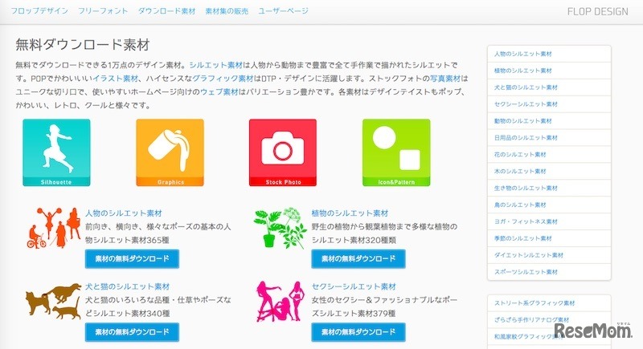Viewport: 643px width, 349px height.
Task: Select sidebar item ざらざら手作りアナログ素材
Action: point(549,320)
